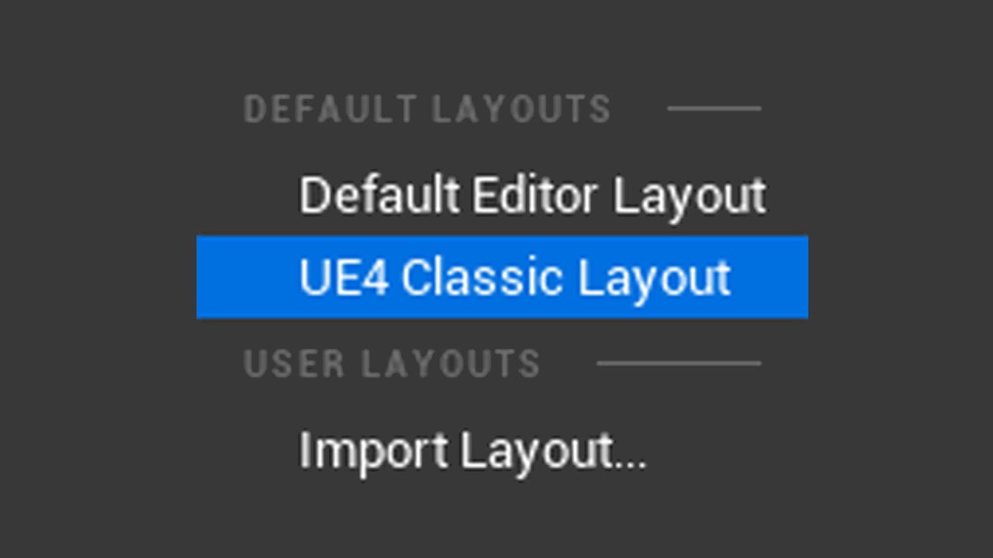The image size is (993, 558).
Task: Apply the highlighted UE4 Classic Layout entry
Action: tap(514, 277)
